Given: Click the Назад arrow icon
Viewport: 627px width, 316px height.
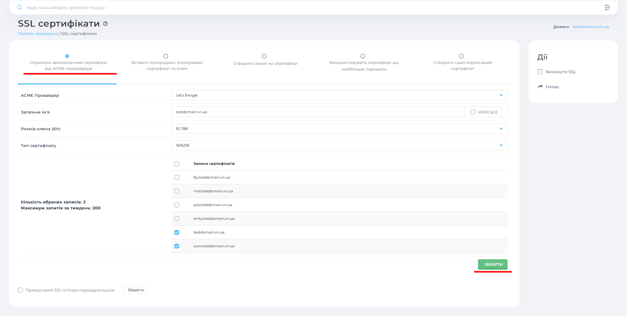Looking at the screenshot, I should (540, 87).
